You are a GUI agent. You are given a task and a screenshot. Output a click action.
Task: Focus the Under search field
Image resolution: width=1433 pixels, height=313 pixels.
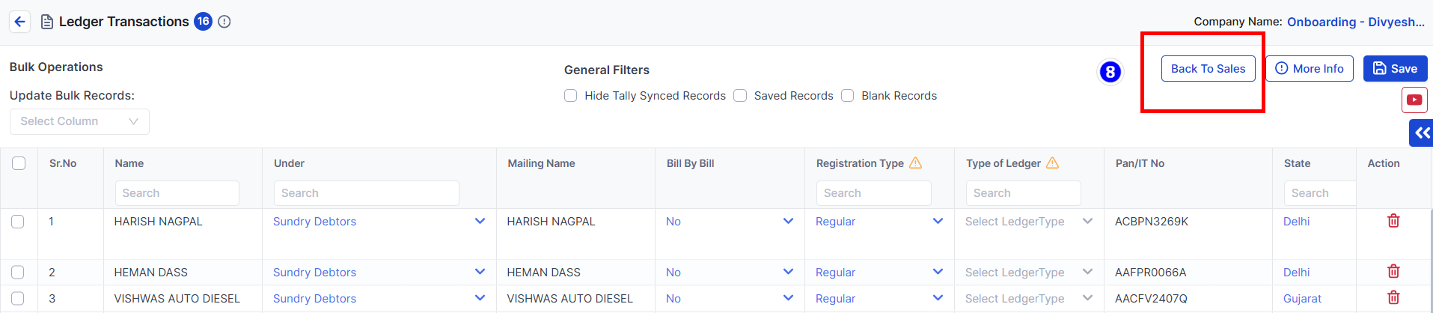pyautogui.click(x=366, y=193)
